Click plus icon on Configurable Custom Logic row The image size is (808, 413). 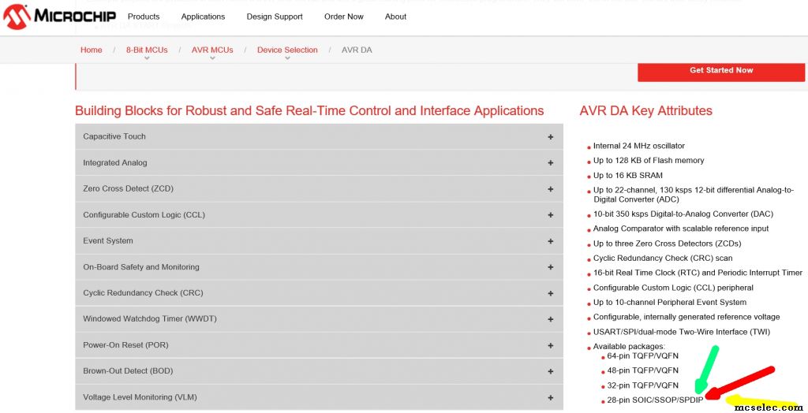click(550, 215)
